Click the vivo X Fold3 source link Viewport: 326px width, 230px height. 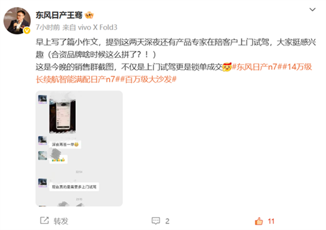click(x=97, y=27)
